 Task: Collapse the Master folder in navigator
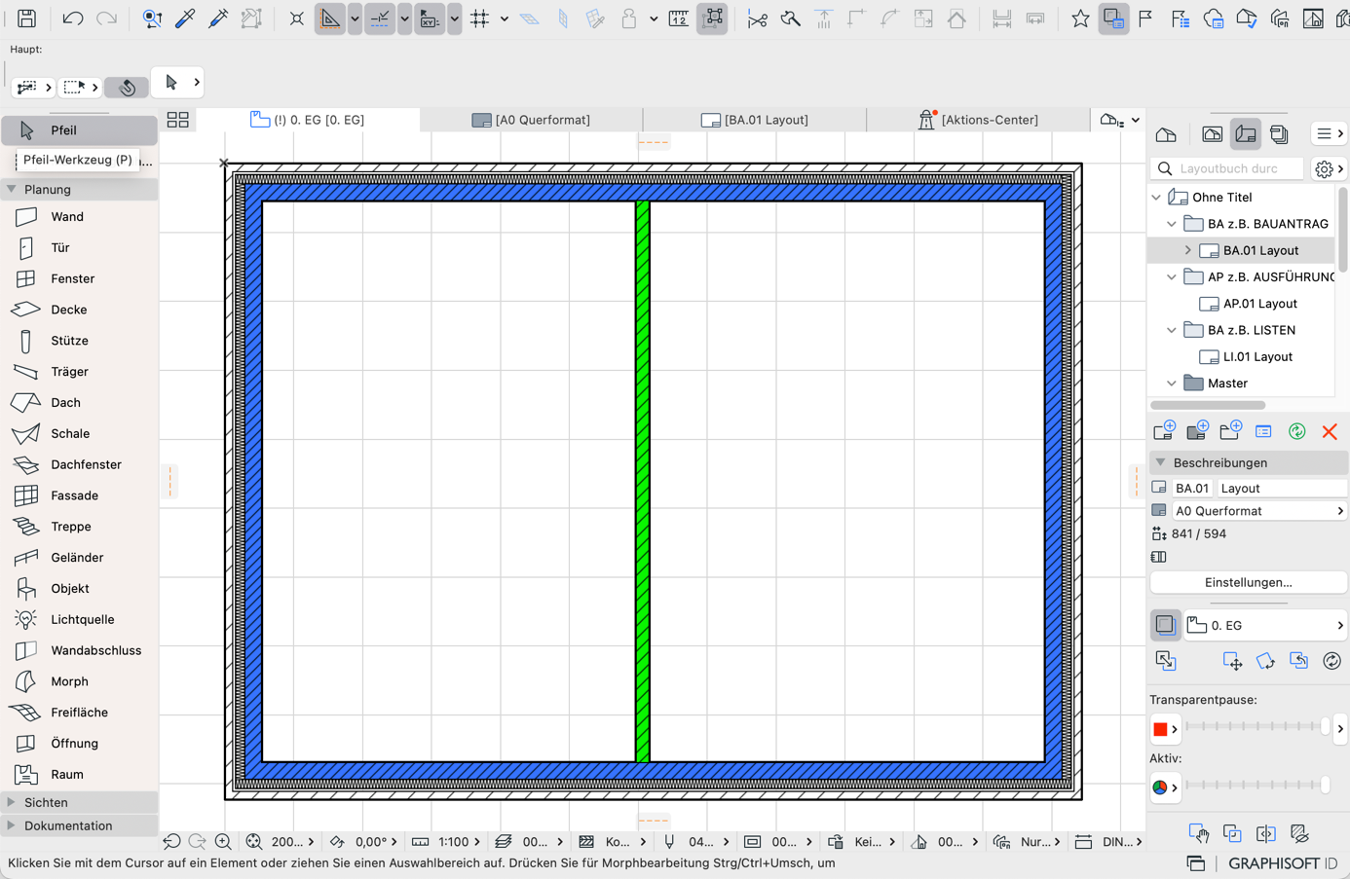pyautogui.click(x=1172, y=384)
